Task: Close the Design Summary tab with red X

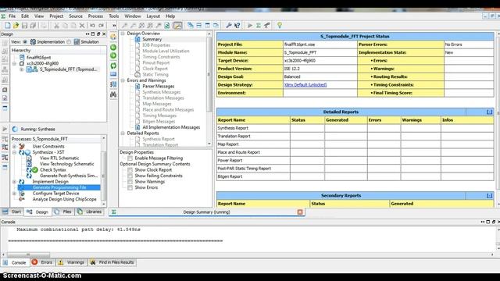Action: coord(300,212)
